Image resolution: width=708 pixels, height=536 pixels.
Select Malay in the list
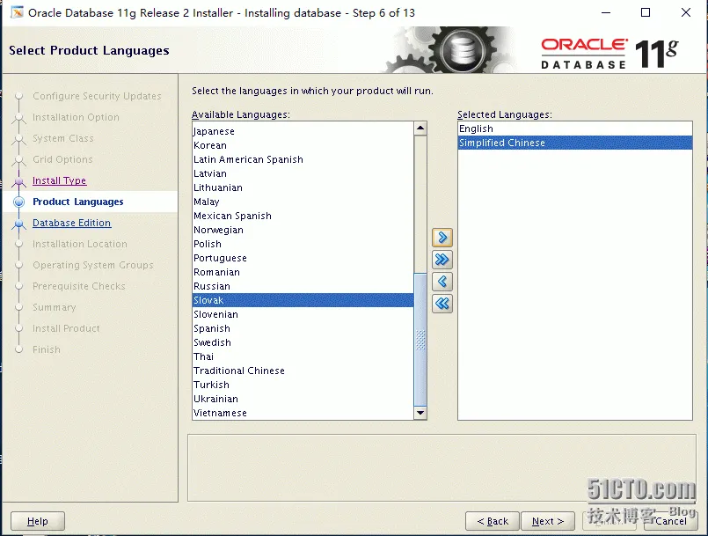pyautogui.click(x=303, y=202)
